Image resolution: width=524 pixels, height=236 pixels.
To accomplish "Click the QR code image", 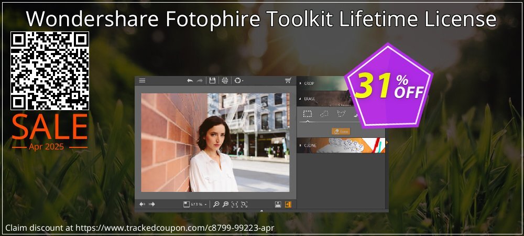I will tap(50, 71).
